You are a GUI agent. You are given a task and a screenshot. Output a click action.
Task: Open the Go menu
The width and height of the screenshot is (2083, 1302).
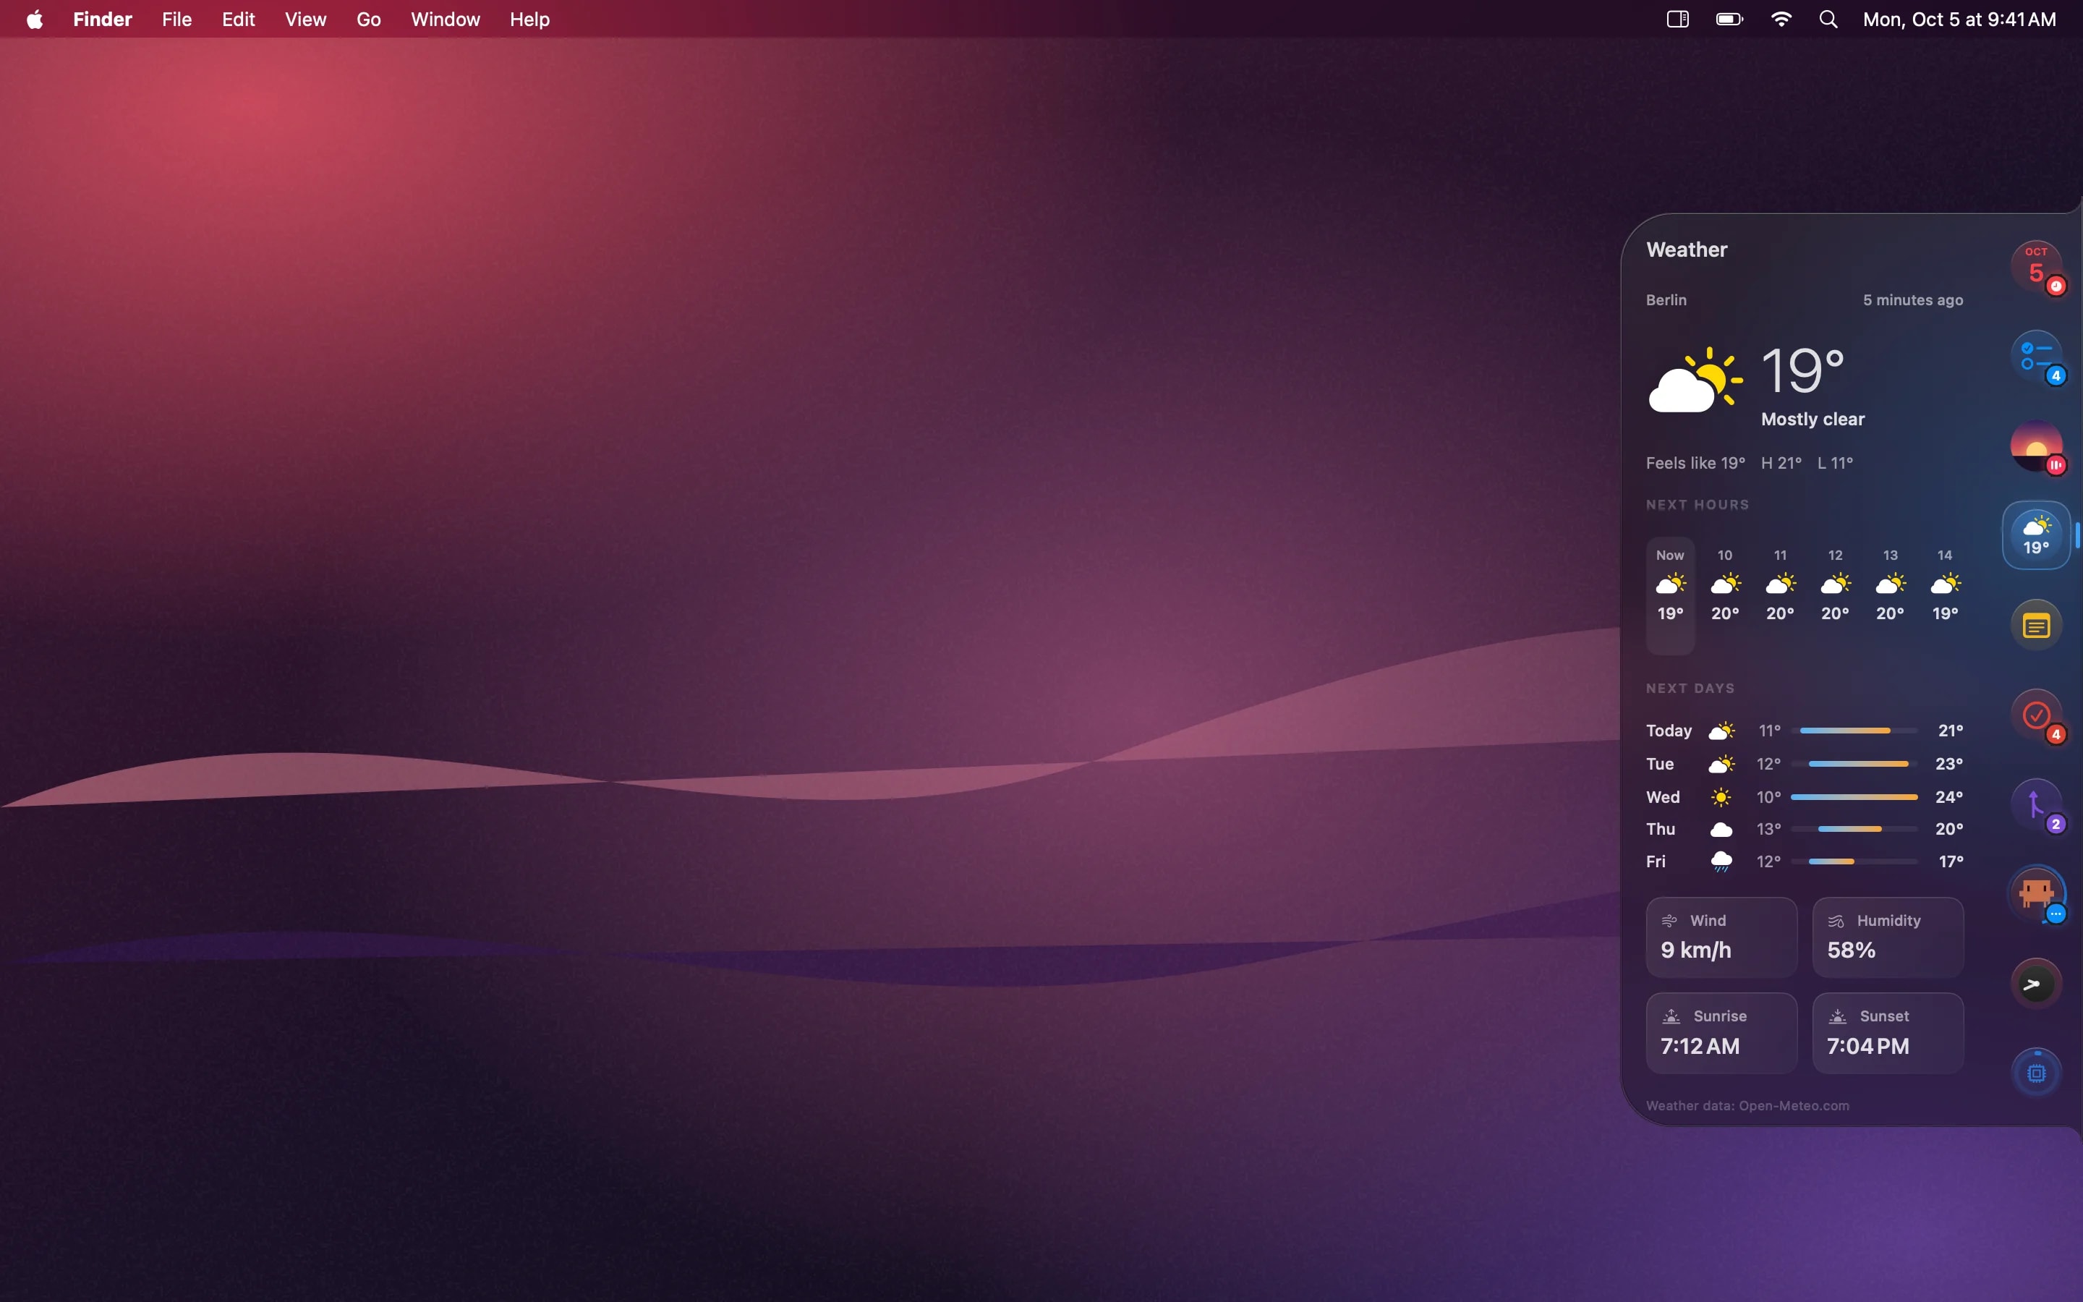coord(368,19)
